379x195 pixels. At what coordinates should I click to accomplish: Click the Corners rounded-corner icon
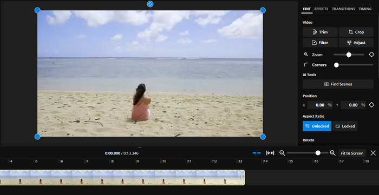[306, 65]
